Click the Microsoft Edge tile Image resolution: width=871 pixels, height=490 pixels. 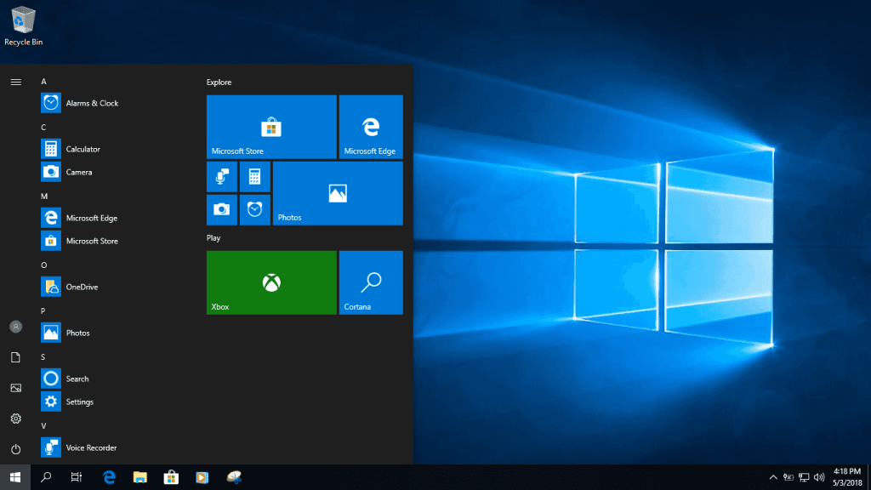(x=371, y=127)
